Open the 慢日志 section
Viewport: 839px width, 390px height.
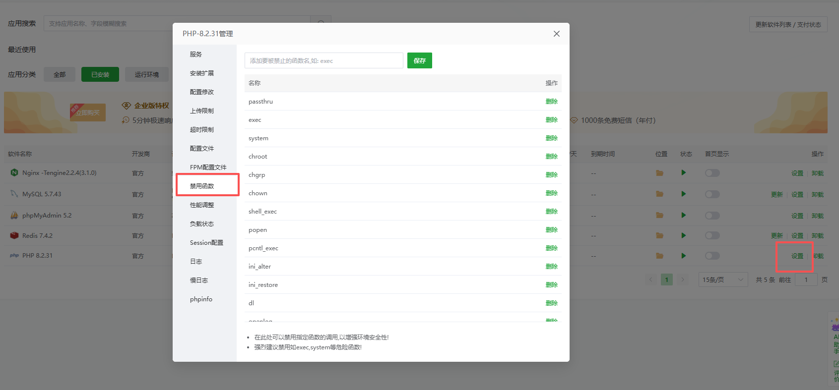pyautogui.click(x=199, y=280)
